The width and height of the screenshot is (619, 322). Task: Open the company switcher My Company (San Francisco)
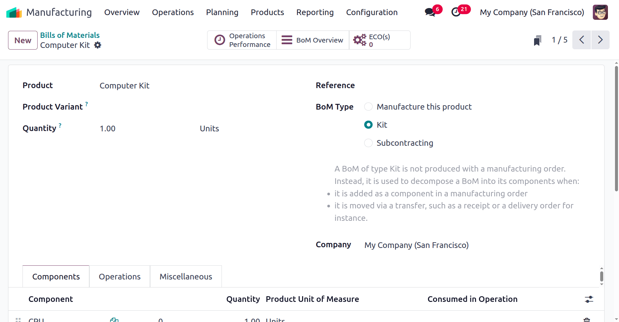532,12
